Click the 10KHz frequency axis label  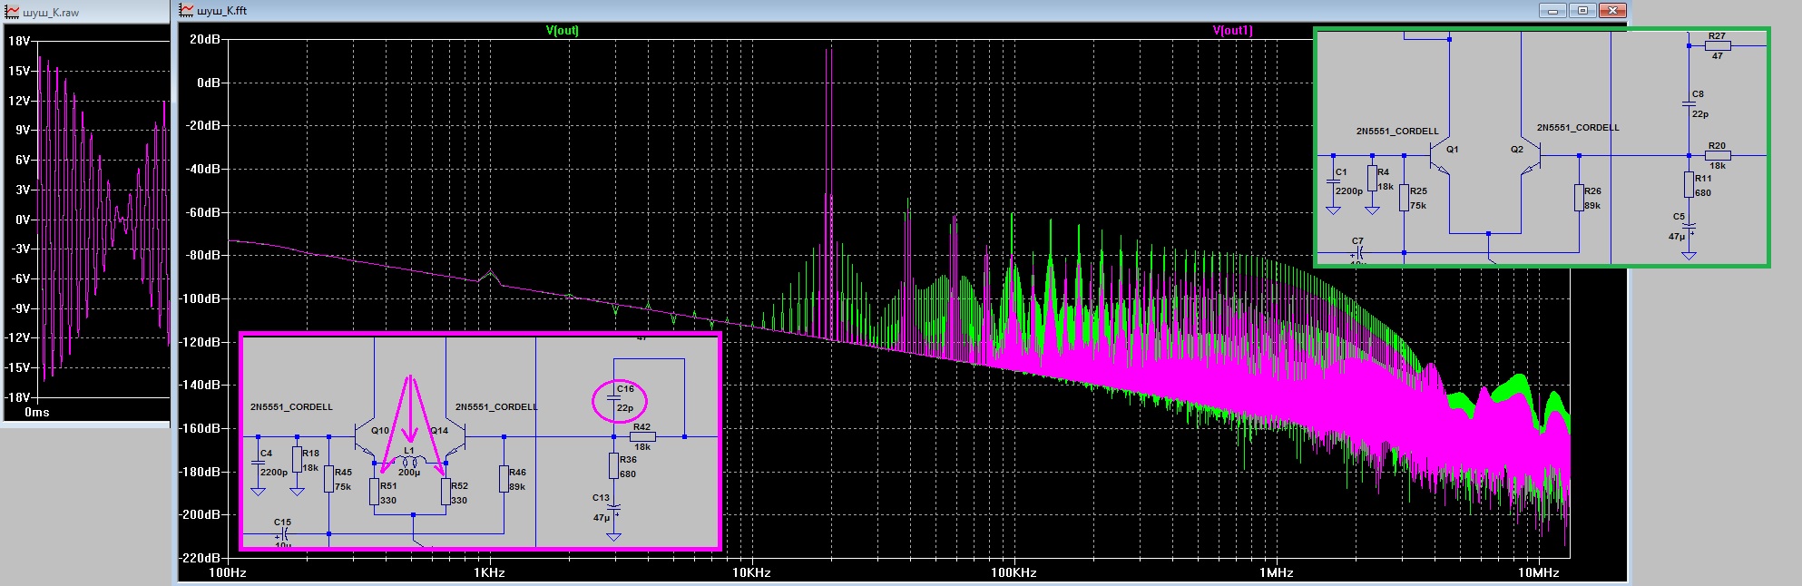click(x=752, y=572)
